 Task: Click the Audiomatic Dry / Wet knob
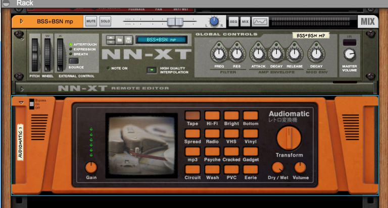278,168
